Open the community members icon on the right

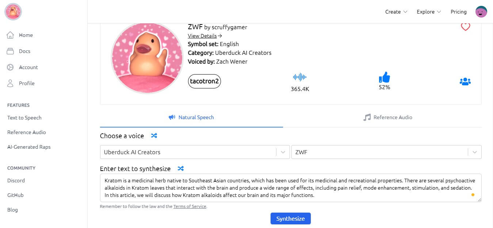465,81
